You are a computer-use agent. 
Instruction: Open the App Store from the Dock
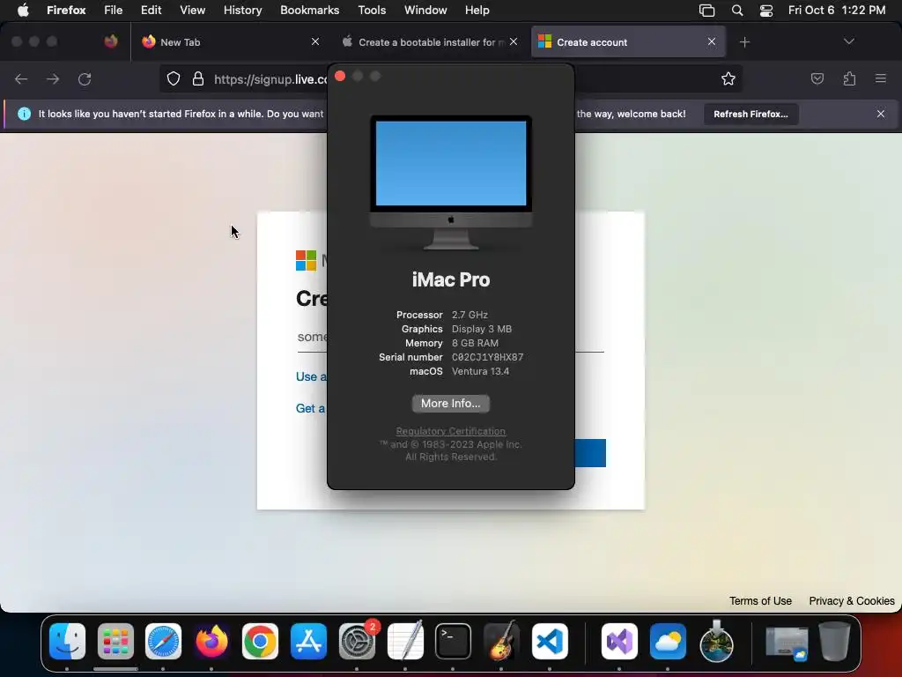308,641
